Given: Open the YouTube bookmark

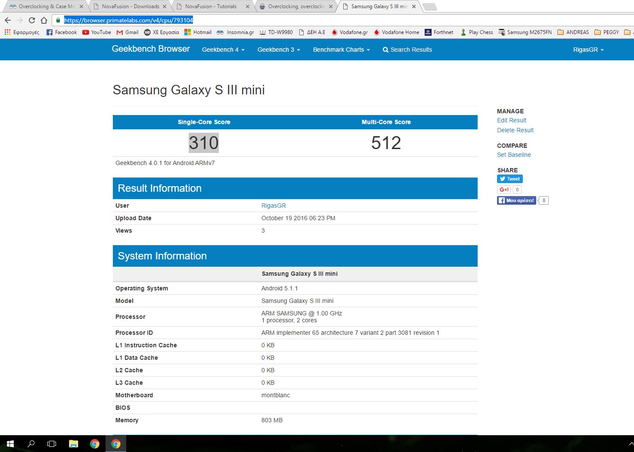Looking at the screenshot, I should pyautogui.click(x=96, y=32).
